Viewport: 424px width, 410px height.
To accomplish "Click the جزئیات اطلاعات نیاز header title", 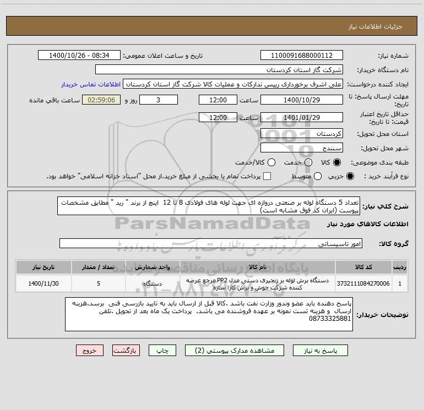I will (376, 26).
